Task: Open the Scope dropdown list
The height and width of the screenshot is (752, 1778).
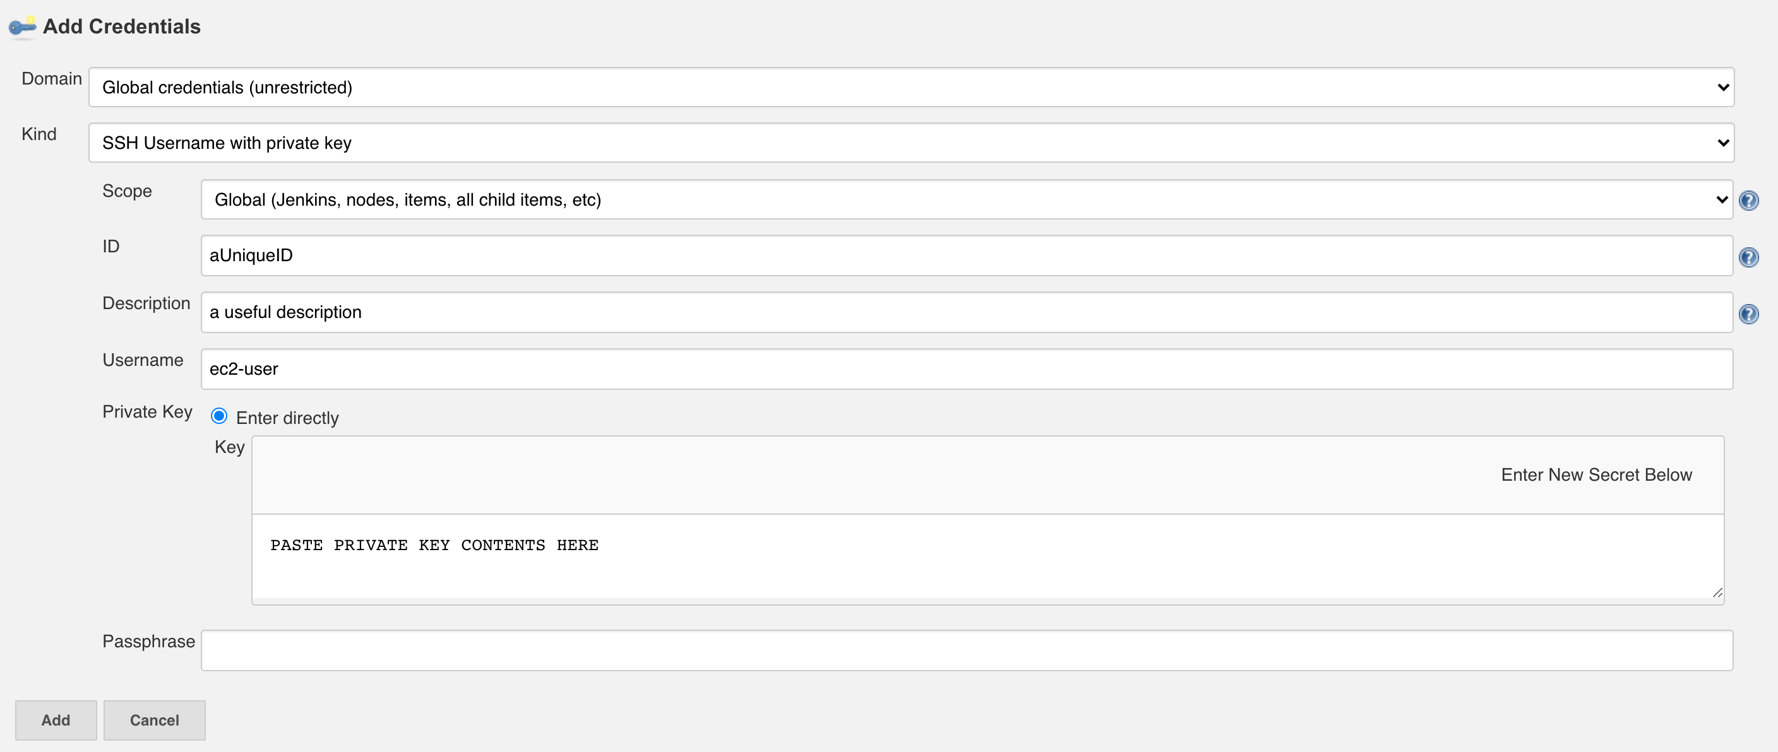Action: coord(966,200)
